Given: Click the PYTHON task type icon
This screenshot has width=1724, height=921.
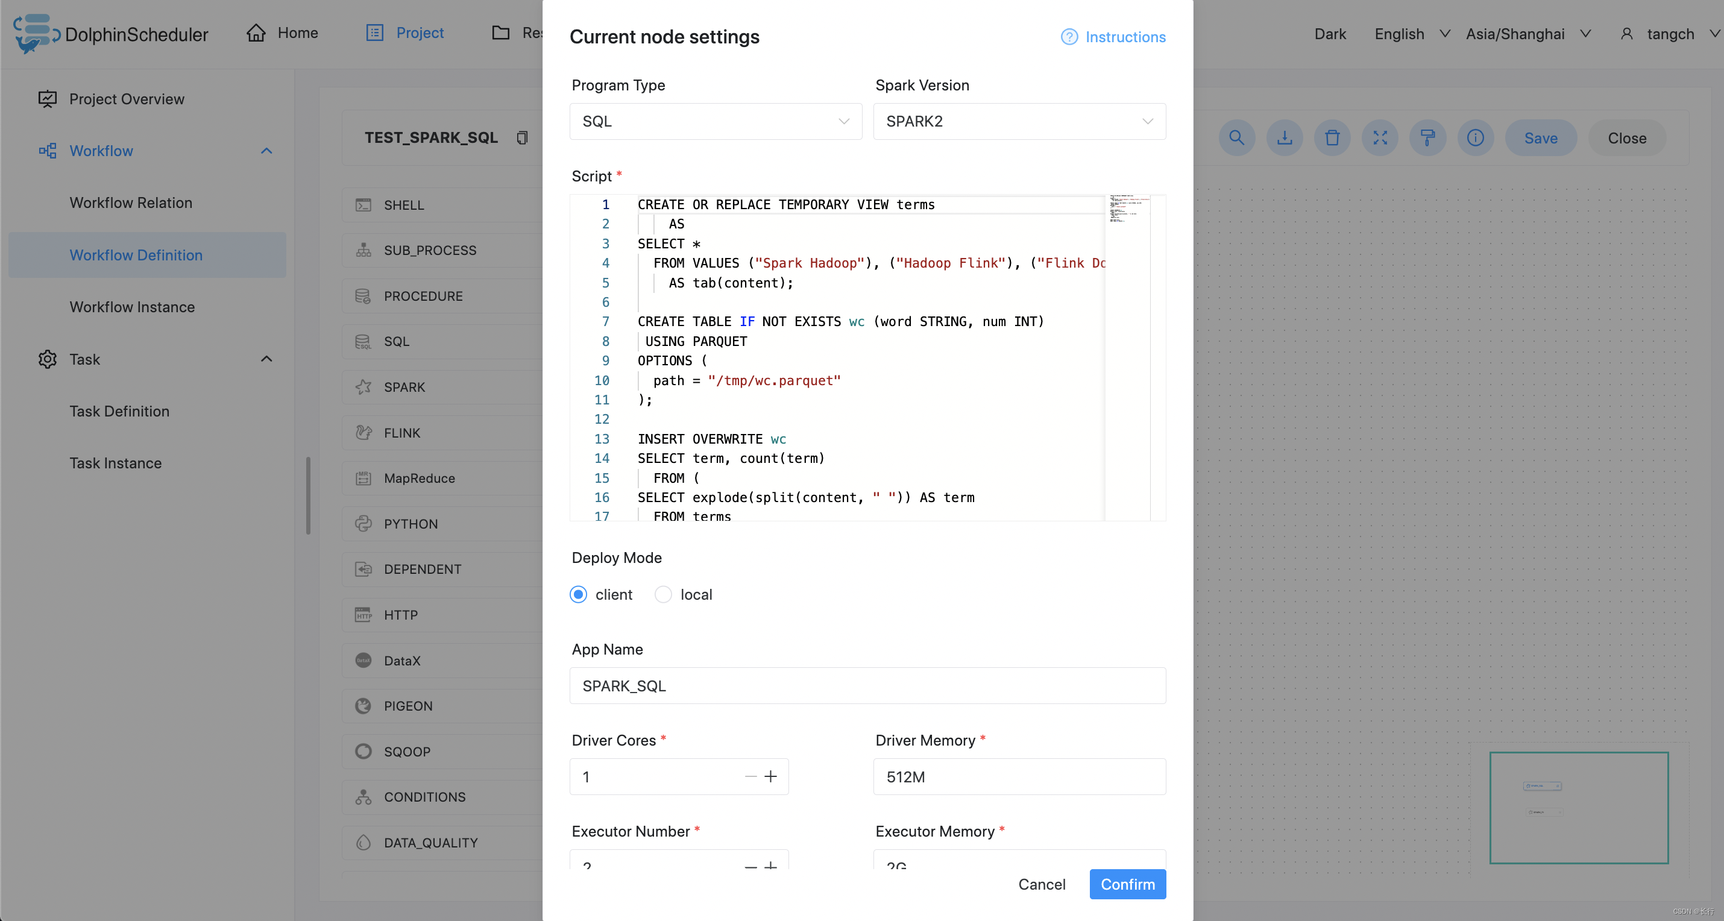Looking at the screenshot, I should point(363,523).
